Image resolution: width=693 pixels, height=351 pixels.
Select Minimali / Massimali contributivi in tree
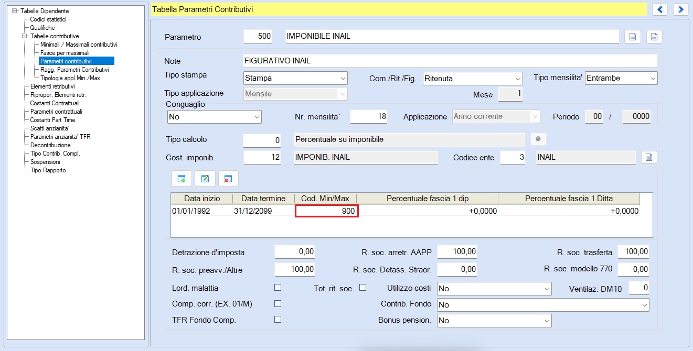point(79,45)
